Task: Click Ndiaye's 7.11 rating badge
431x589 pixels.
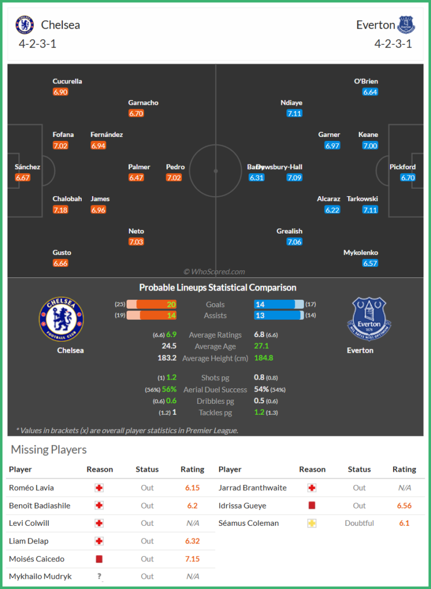Action: pos(294,113)
